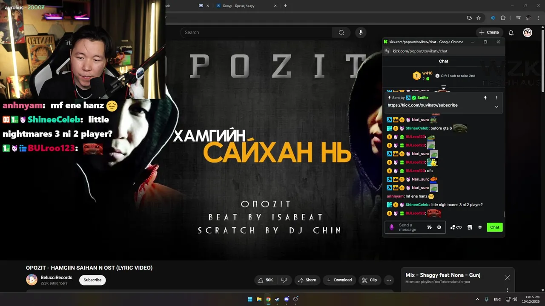Click the Create button on YouTube
The width and height of the screenshot is (545, 306).
(489, 32)
